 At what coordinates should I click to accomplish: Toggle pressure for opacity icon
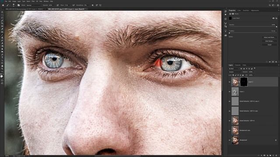point(57,5)
